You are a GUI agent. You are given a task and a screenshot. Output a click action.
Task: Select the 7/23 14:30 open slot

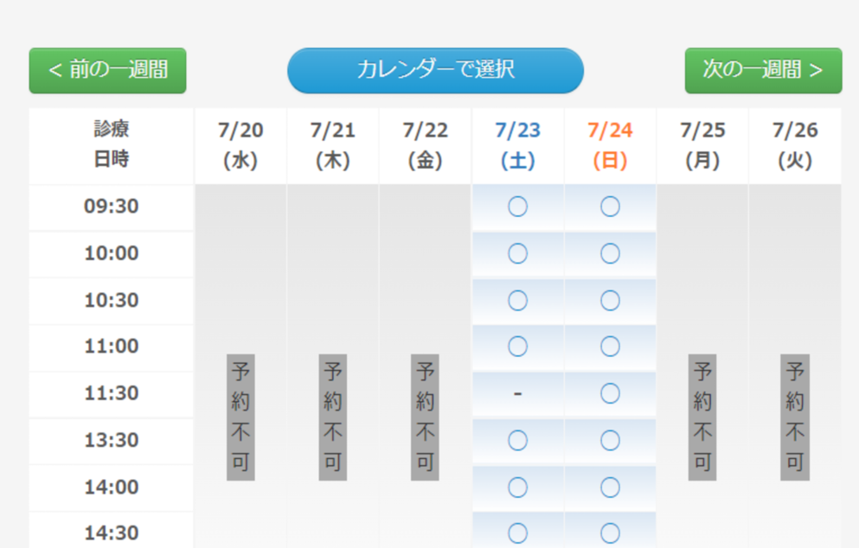tap(517, 532)
